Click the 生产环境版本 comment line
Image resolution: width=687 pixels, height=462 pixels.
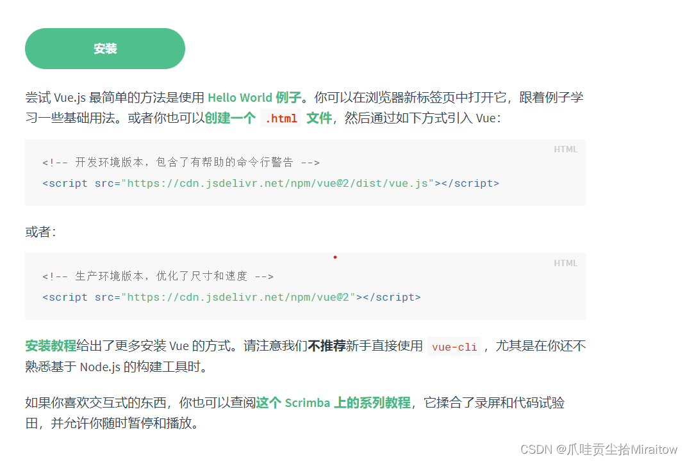(x=158, y=276)
